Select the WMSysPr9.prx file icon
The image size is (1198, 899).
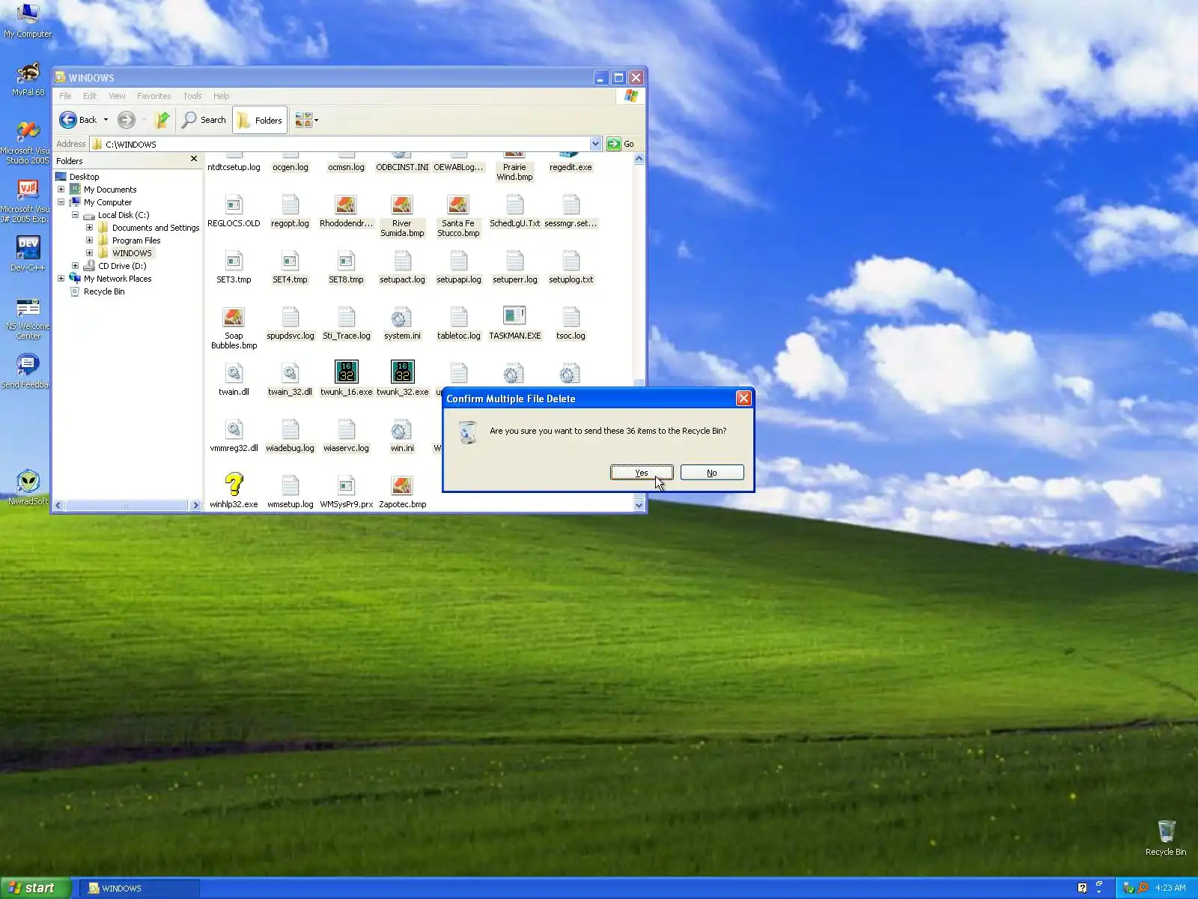346,485
